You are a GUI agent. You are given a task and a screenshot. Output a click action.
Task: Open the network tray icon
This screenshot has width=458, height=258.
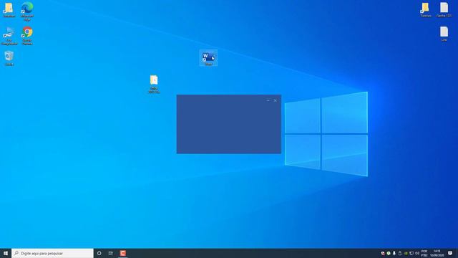(x=411, y=253)
